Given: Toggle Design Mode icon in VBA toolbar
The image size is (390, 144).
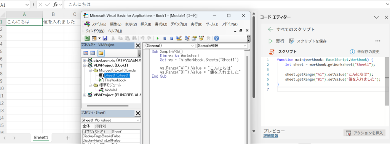Looking at the screenshot, I should [x=179, y=38].
